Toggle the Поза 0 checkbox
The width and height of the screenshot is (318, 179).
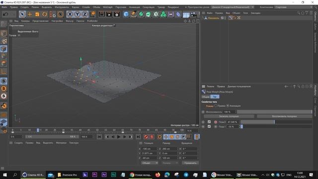(209, 122)
